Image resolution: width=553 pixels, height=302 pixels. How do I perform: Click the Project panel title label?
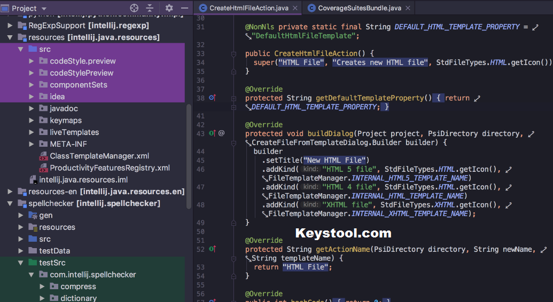click(x=25, y=8)
